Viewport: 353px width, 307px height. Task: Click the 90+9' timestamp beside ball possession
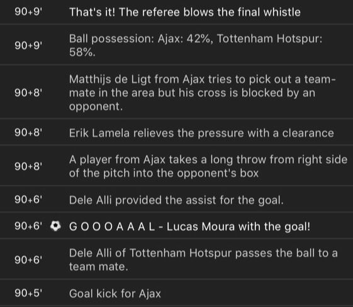pos(28,45)
